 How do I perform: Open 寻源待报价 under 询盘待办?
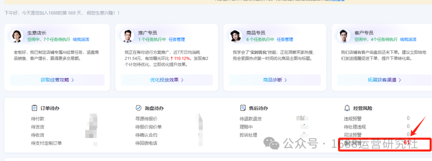[x=146, y=119]
